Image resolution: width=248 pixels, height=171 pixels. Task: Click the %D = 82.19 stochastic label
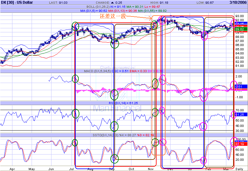coord(145,135)
